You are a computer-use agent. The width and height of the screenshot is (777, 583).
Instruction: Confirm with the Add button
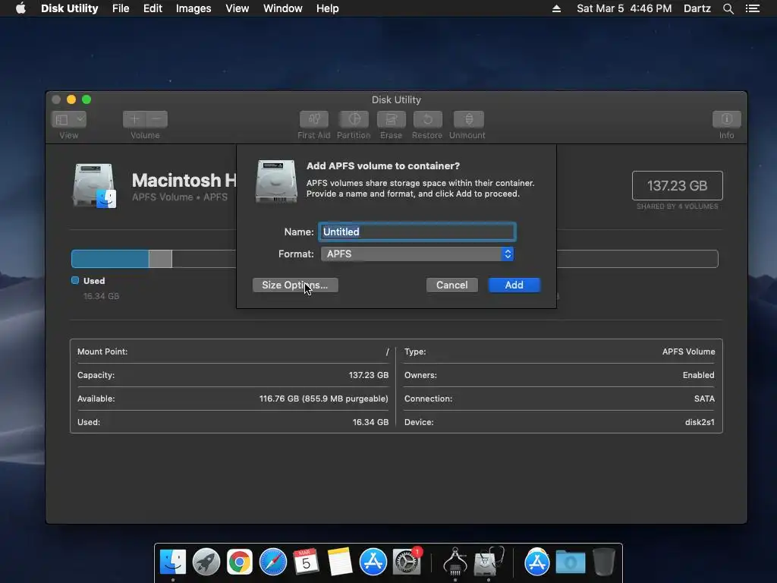coord(514,285)
